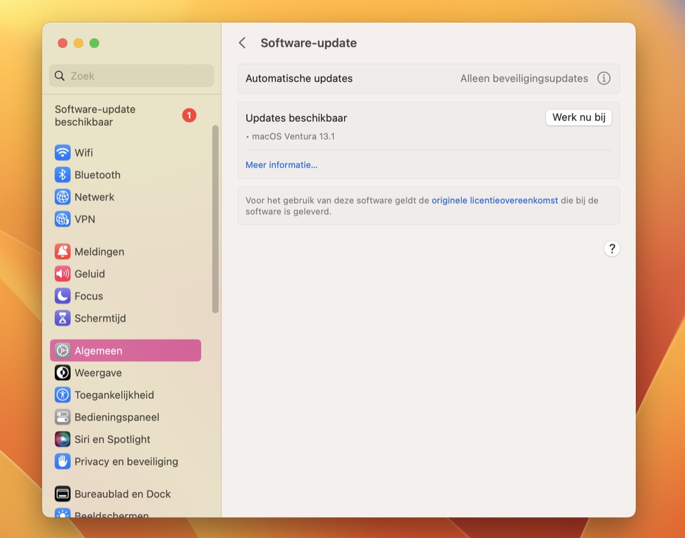Open Focus via the moon icon
The image size is (685, 538).
(63, 296)
